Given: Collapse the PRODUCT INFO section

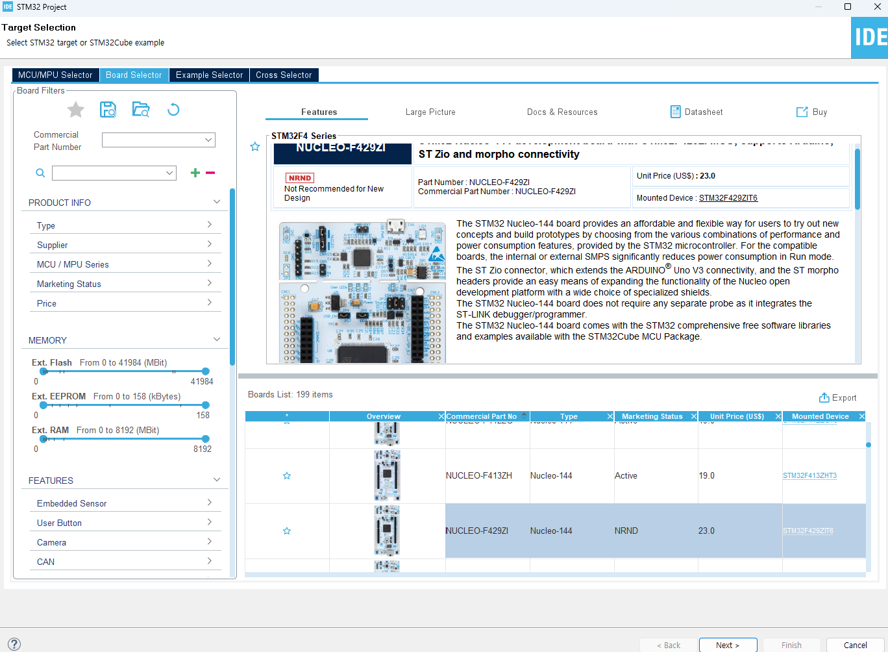Looking at the screenshot, I should pyautogui.click(x=217, y=202).
